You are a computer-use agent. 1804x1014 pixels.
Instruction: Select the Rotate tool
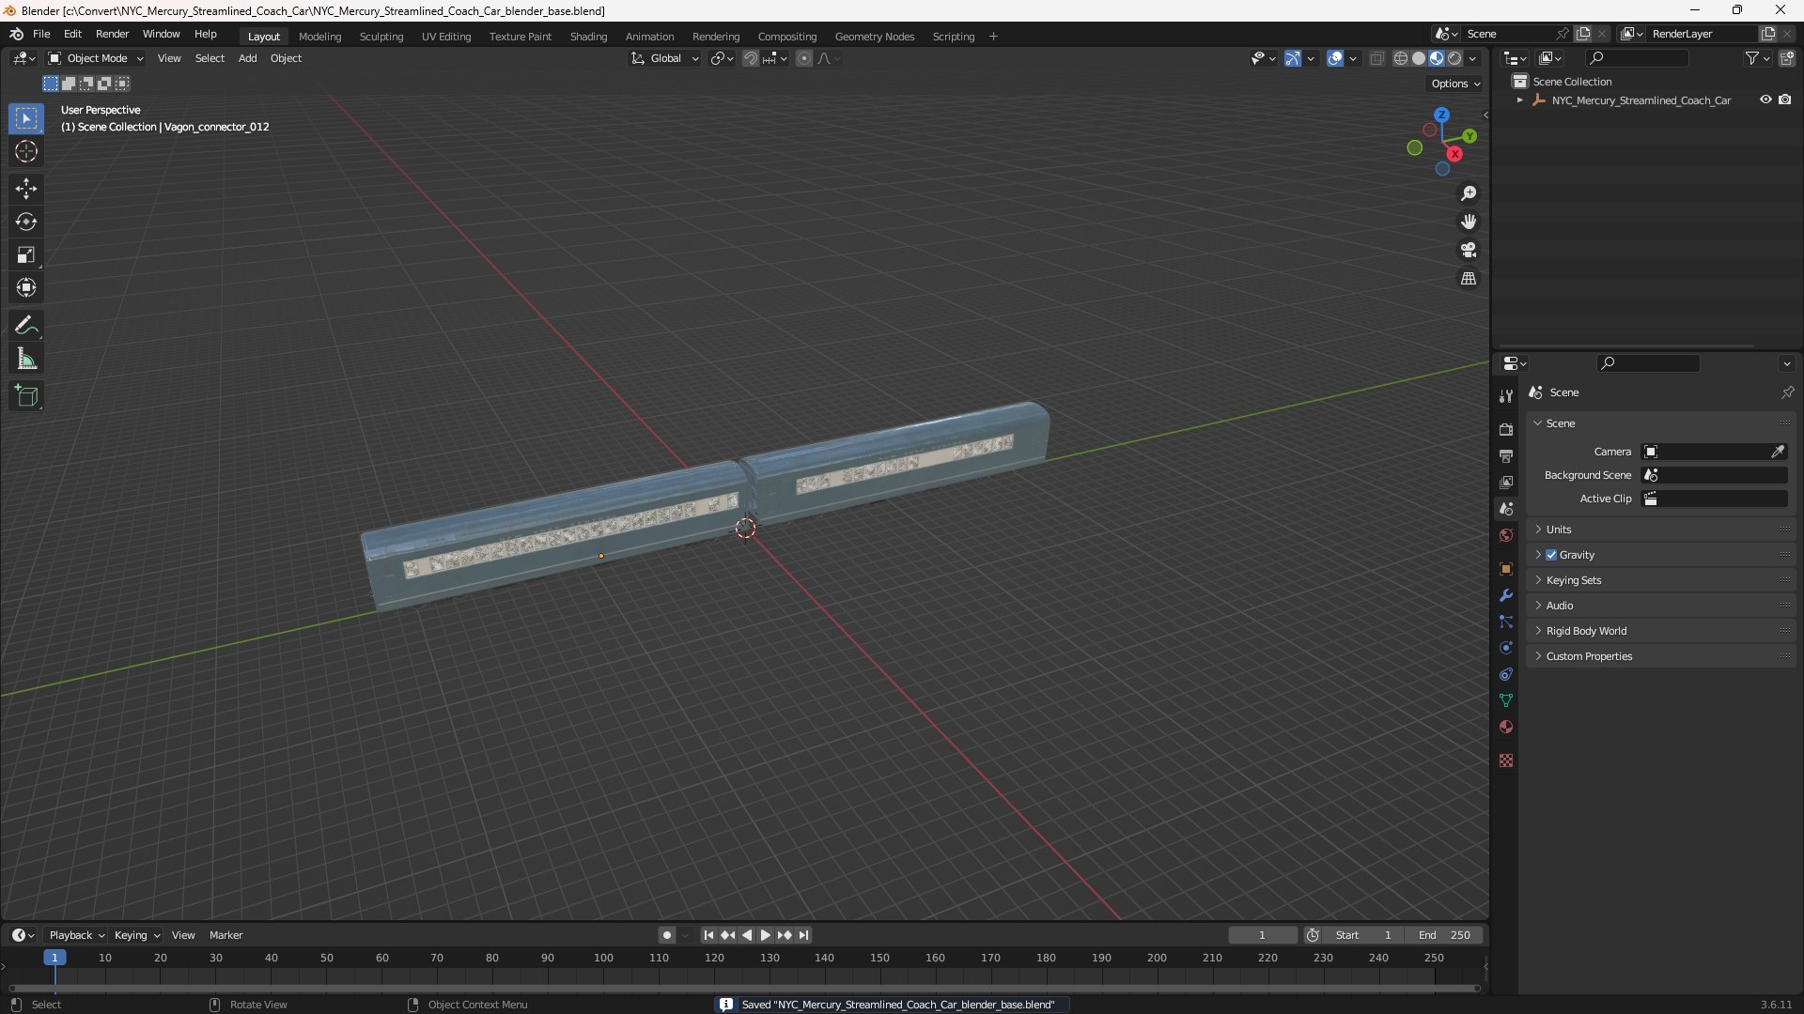[26, 222]
